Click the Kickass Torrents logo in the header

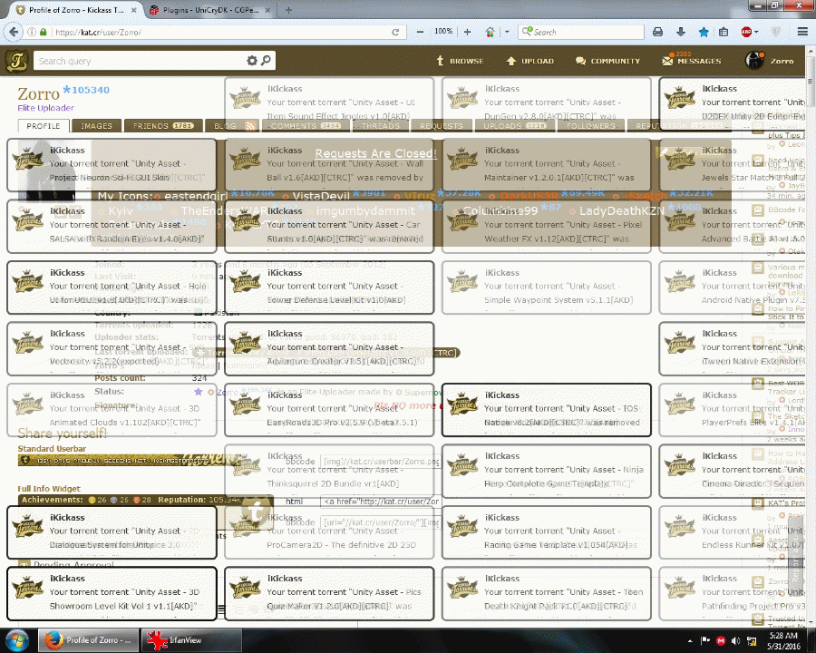pos(16,61)
